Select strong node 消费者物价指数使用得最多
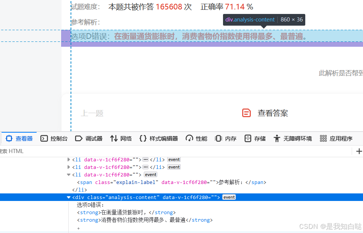 coord(145,220)
